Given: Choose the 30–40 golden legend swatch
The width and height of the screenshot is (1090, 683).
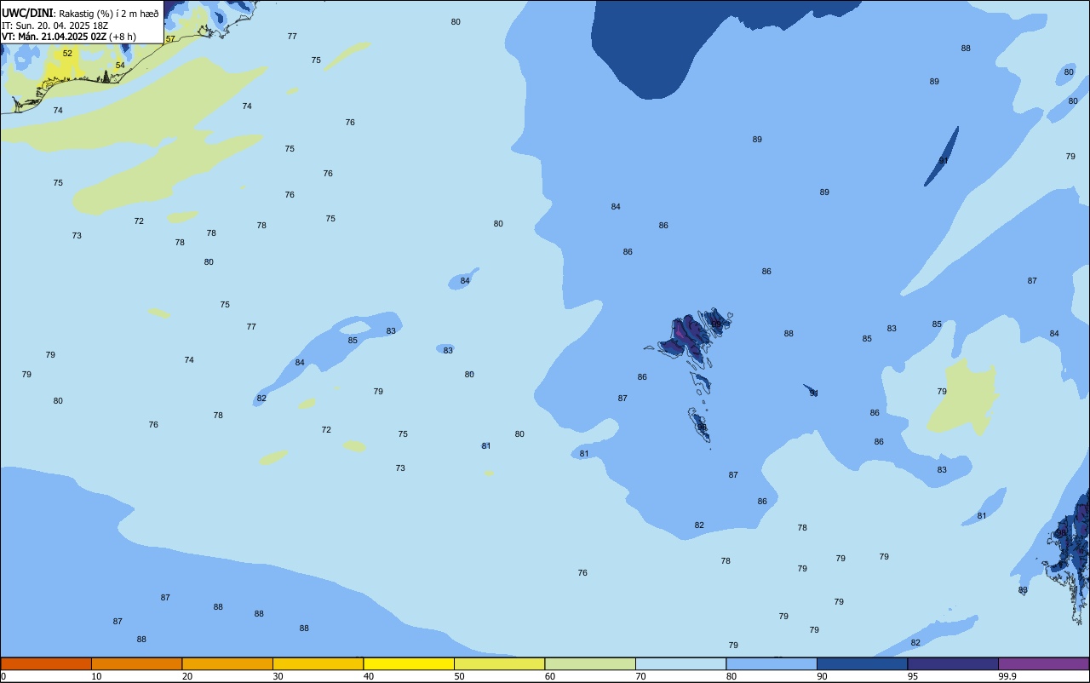Looking at the screenshot, I should pyautogui.click(x=318, y=663).
